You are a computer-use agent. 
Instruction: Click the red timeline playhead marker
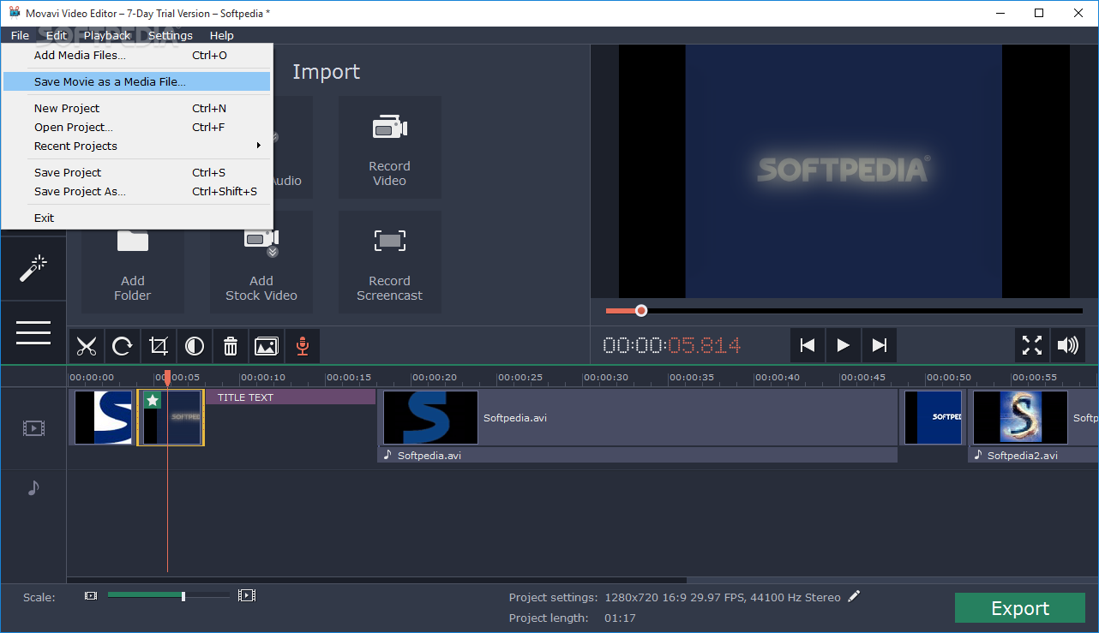coord(167,377)
